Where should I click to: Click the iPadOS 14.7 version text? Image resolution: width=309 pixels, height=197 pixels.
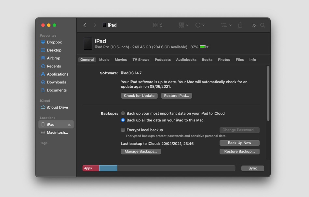tap(131, 73)
